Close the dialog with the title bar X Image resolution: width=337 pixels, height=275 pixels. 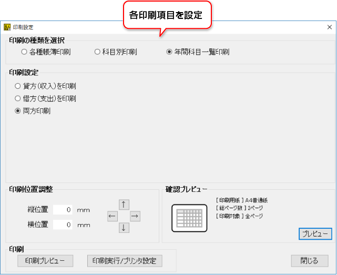[329, 26]
